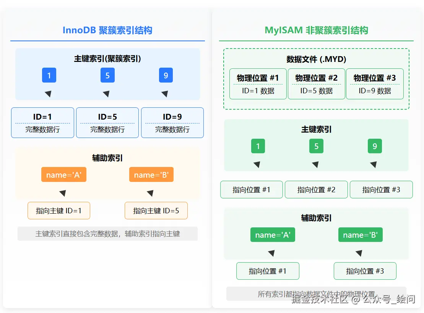Click the green 数据文件 (.MYD) header
The height and width of the screenshot is (313, 424).
(316, 59)
